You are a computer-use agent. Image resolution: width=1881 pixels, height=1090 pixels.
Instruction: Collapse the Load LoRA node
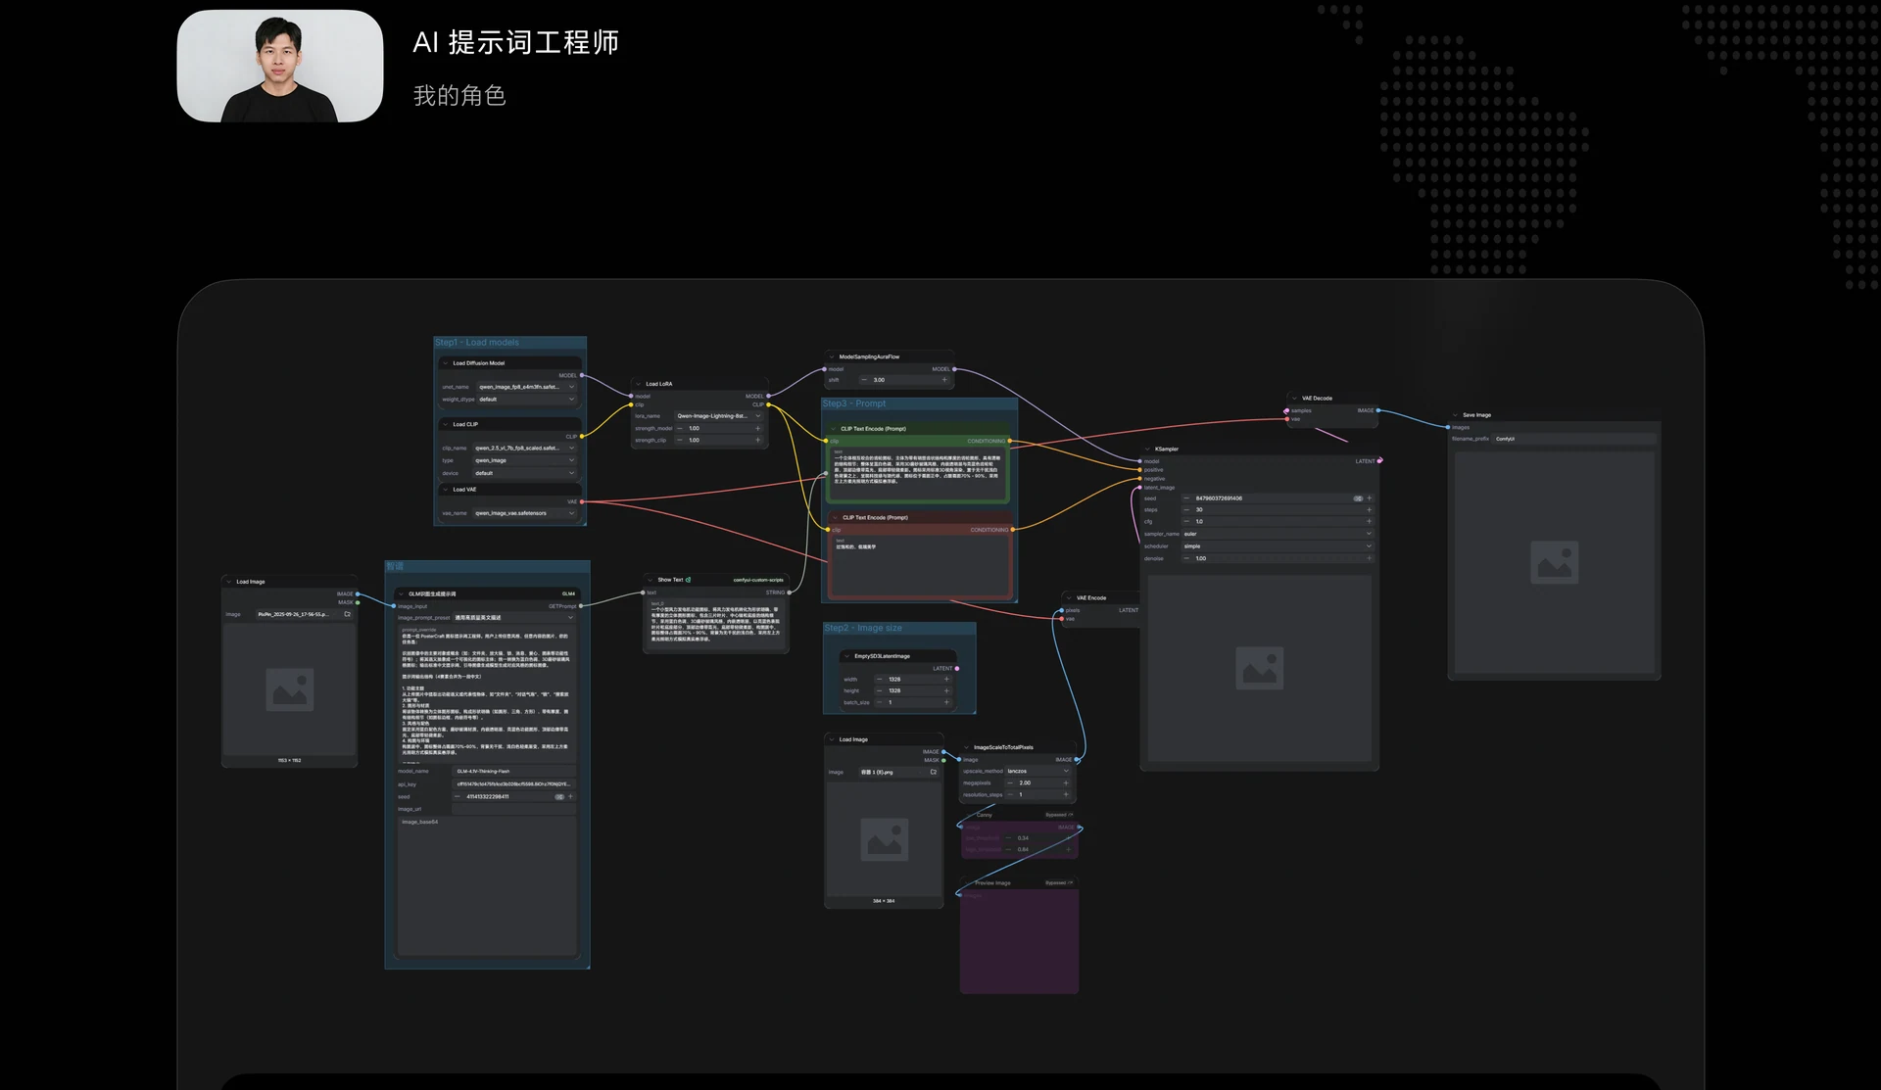pyautogui.click(x=639, y=384)
